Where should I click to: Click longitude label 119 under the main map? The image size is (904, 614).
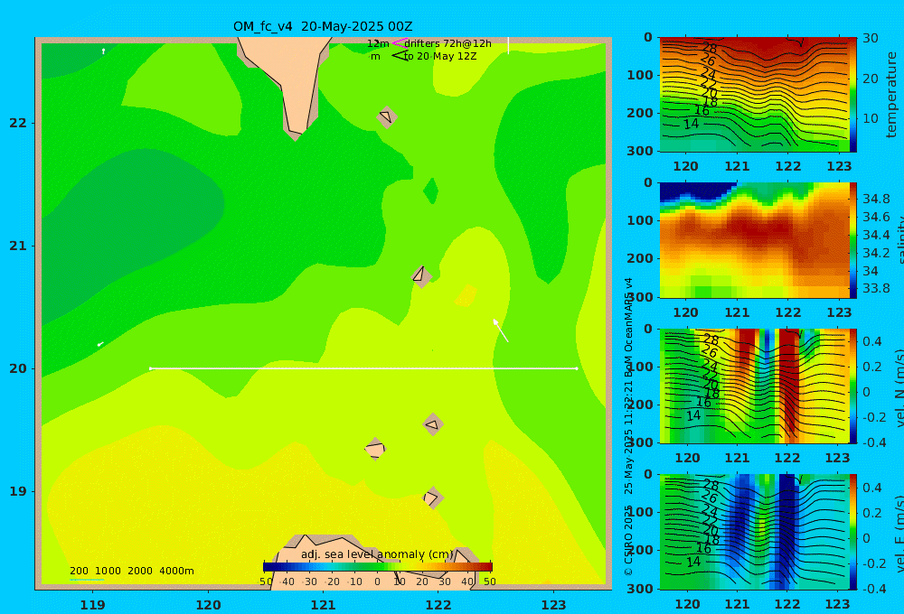(92, 605)
